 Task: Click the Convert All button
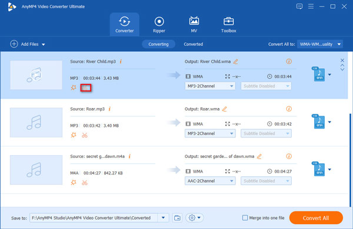(x=316, y=218)
